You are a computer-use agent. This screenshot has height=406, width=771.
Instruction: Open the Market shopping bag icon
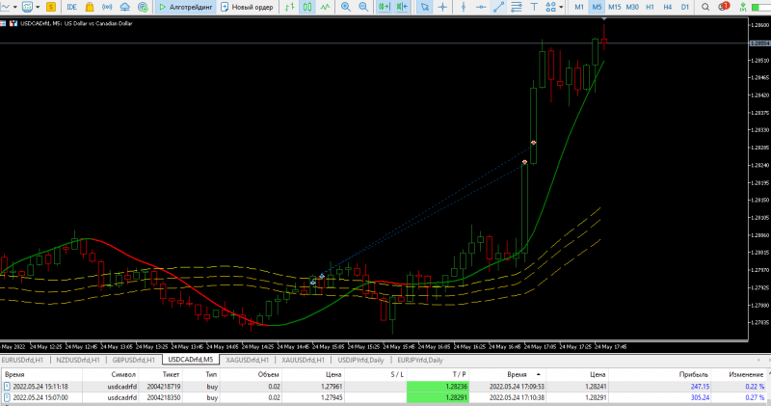90,7
